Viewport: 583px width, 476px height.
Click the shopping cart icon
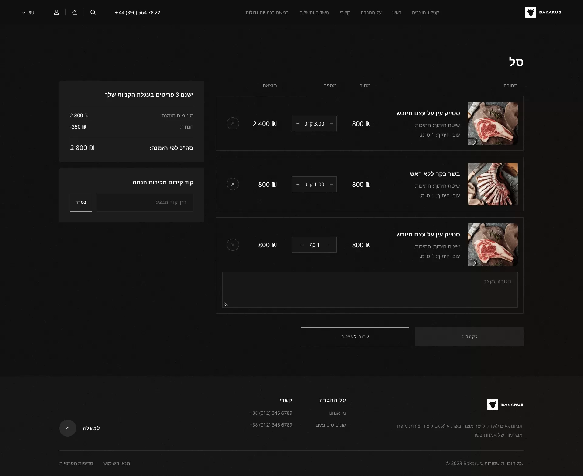pos(75,12)
